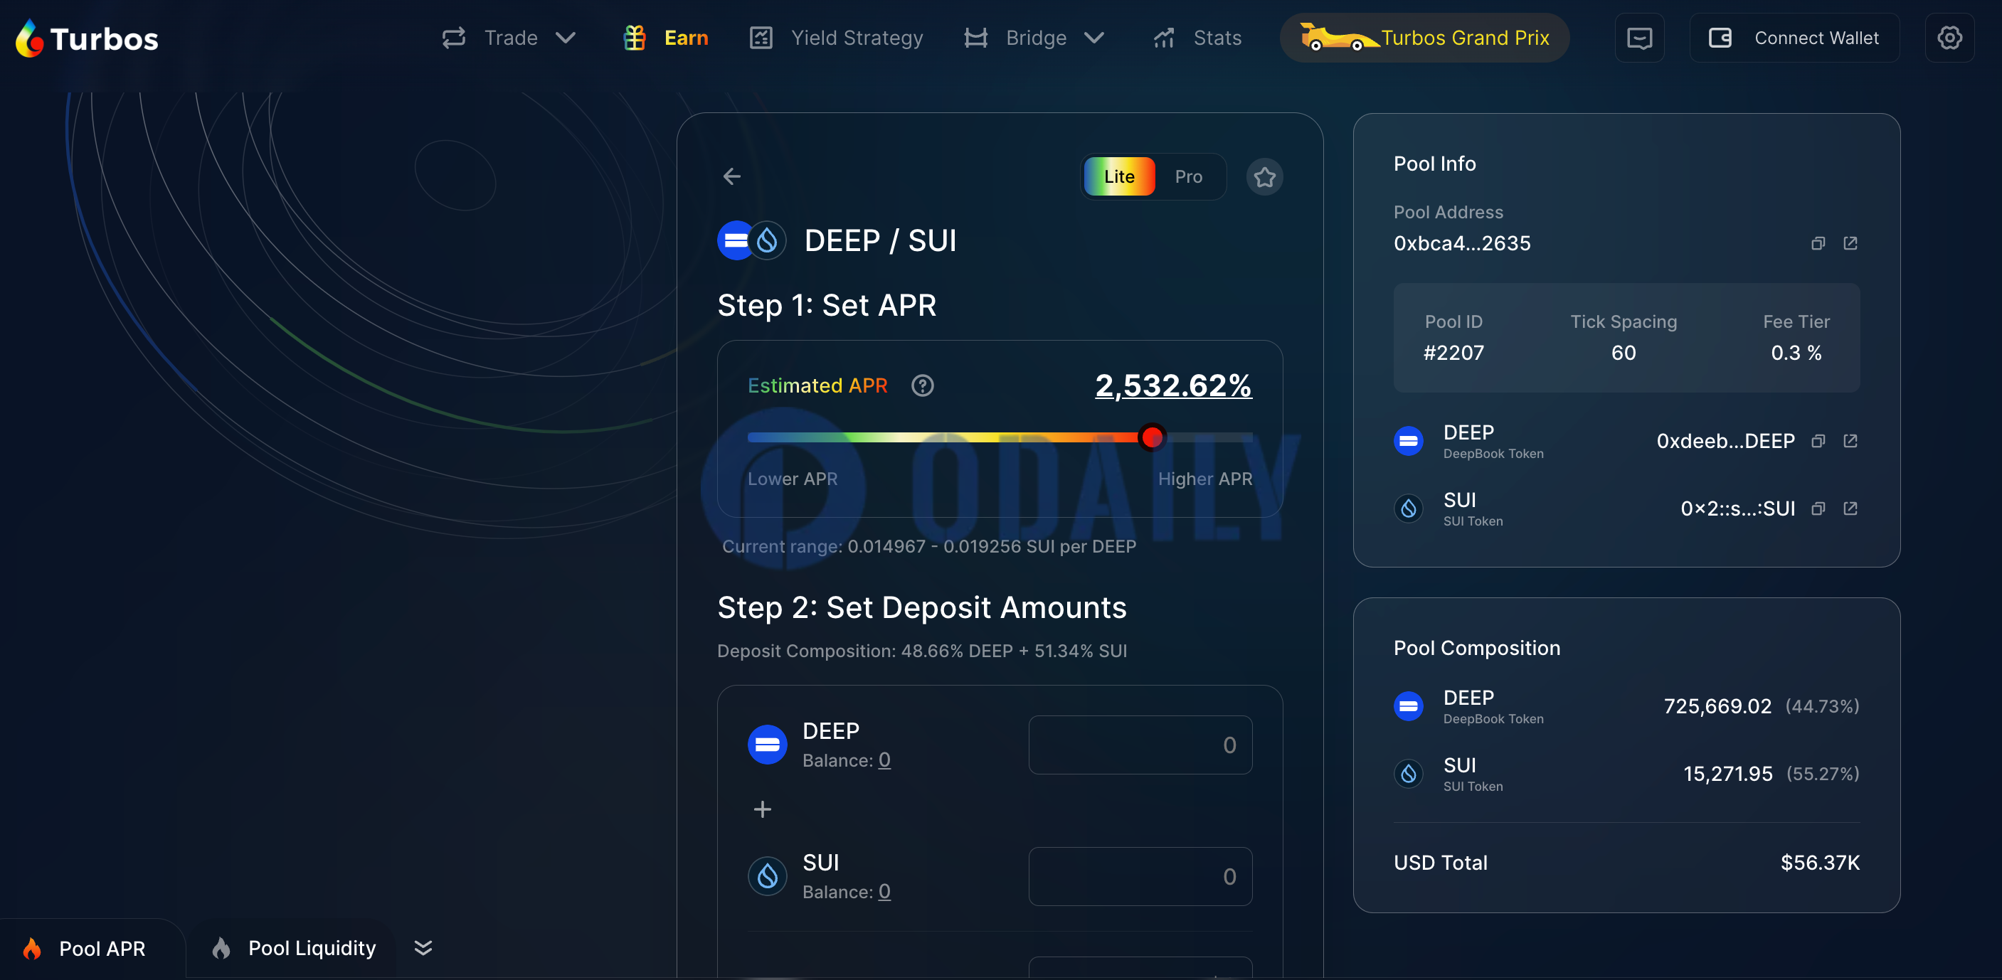Click DEEP amount 725,669.02
This screenshot has height=980, width=2002.
(x=1717, y=705)
